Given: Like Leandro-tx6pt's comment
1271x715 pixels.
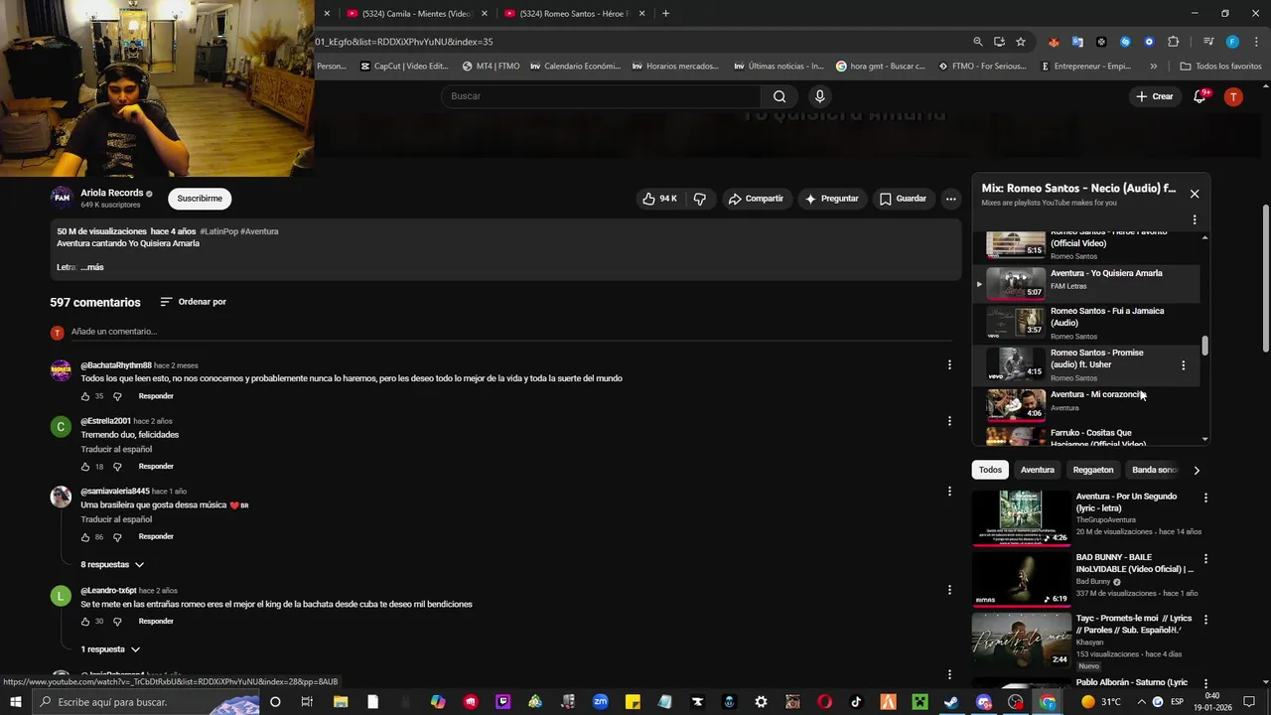Looking at the screenshot, I should 85,622.
